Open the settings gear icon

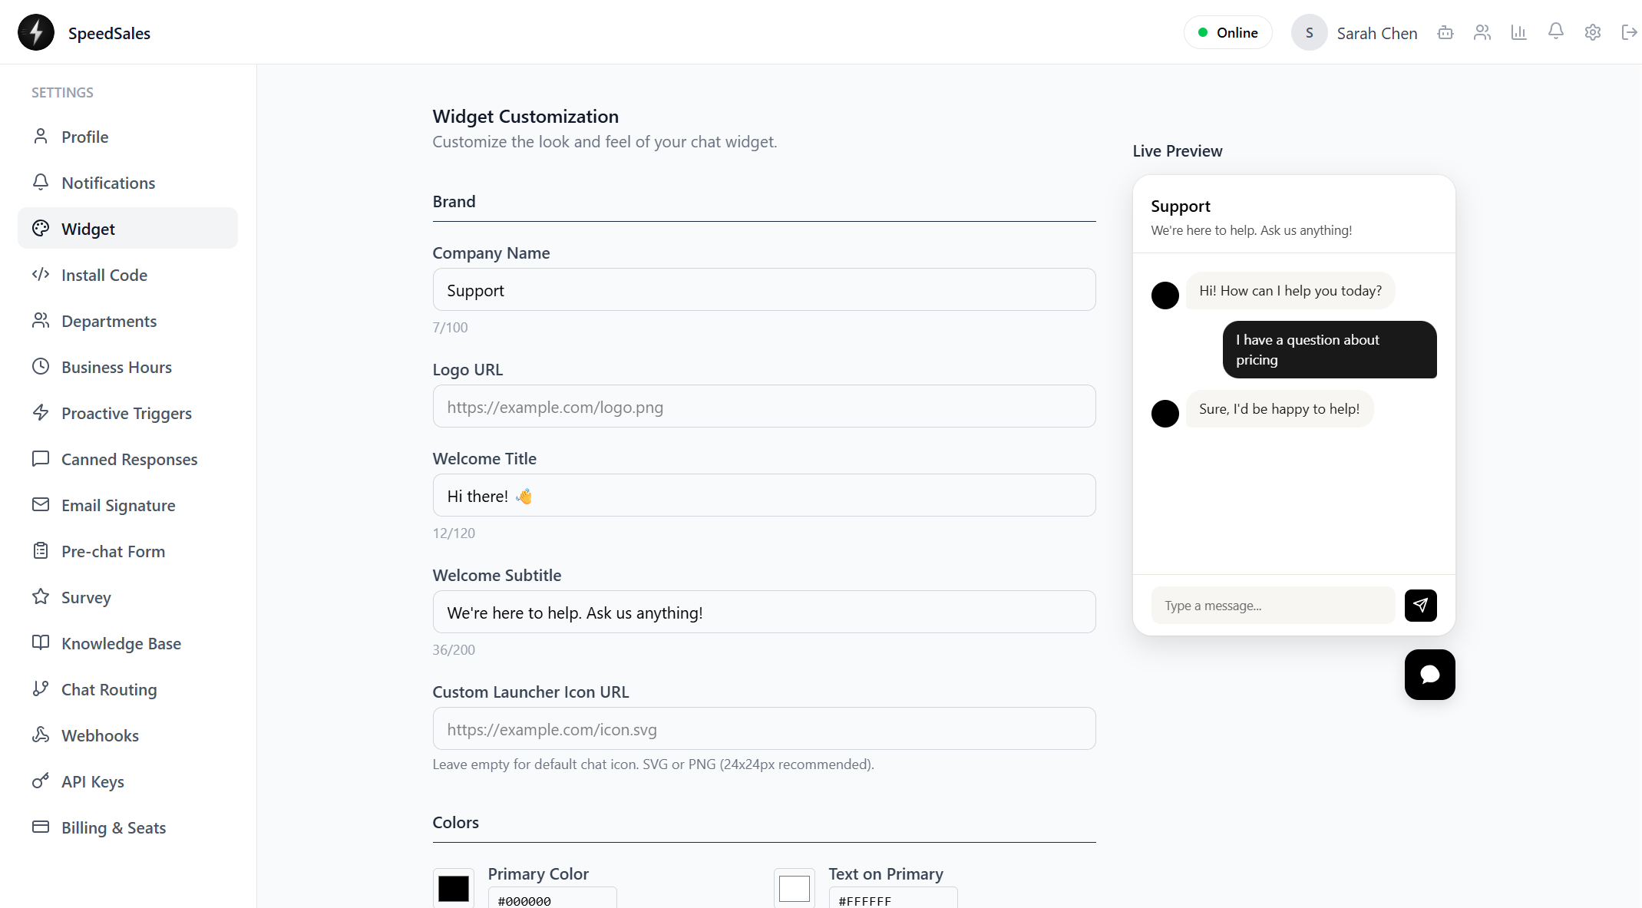(x=1593, y=32)
